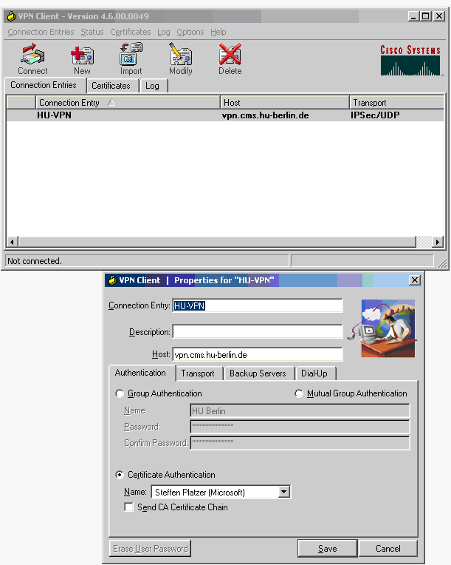Click the Modify toolbar icon
The image size is (451, 565).
pos(180,58)
